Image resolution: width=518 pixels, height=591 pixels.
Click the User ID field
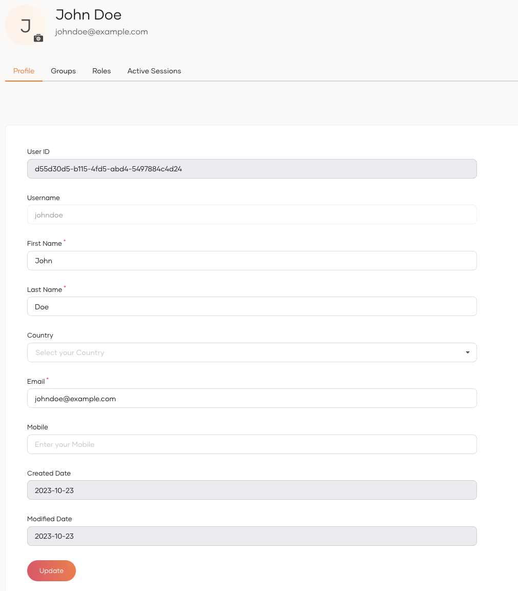pyautogui.click(x=252, y=169)
